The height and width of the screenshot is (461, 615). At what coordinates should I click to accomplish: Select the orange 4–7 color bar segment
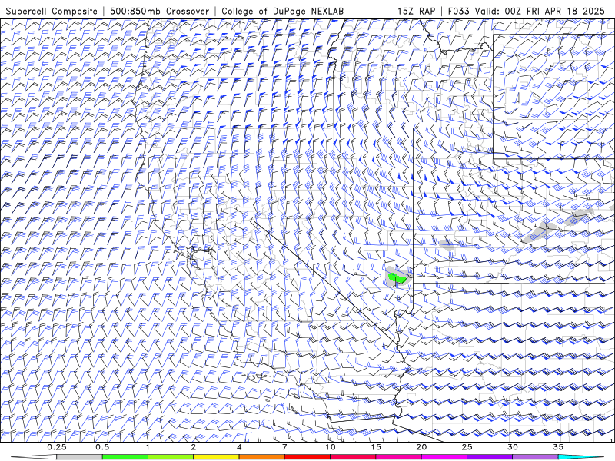261,457
